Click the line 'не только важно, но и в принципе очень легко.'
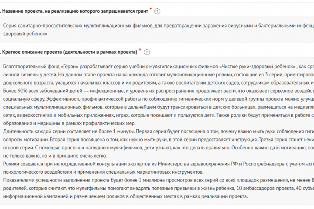The image size is (314, 209). (x=55, y=156)
